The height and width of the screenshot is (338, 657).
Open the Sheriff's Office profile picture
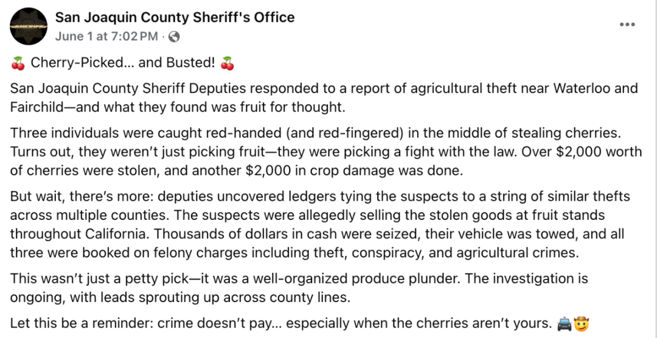tap(29, 26)
